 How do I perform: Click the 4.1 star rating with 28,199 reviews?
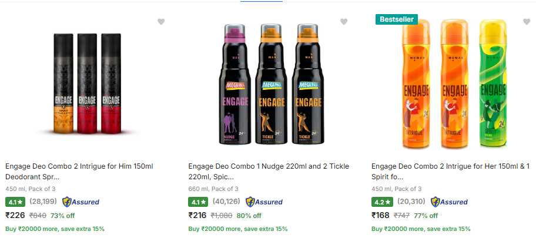coord(15,202)
